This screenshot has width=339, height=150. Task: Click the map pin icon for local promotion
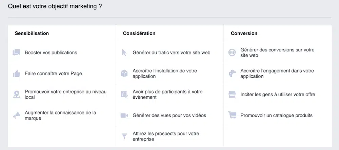coord(16,95)
